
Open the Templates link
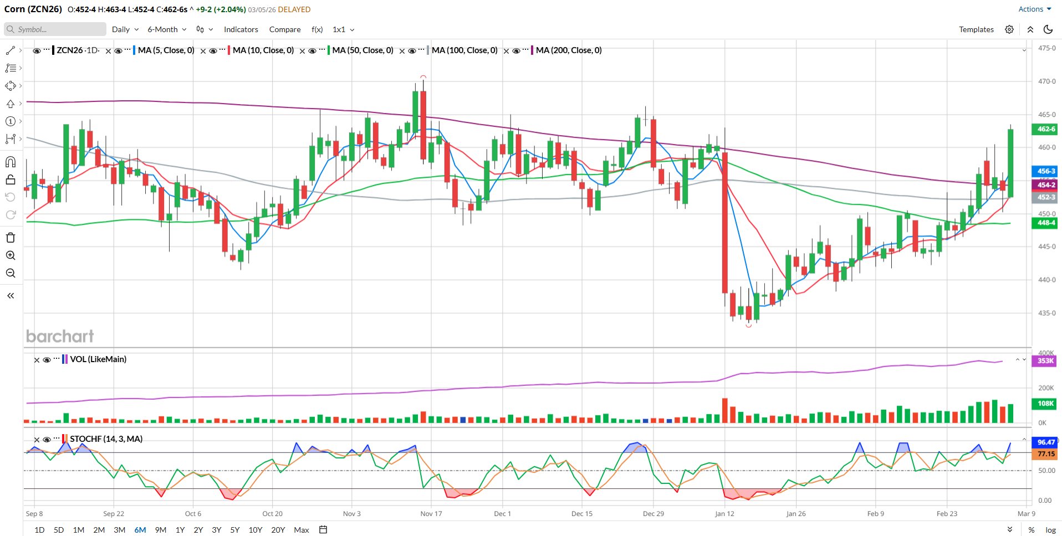(x=976, y=29)
